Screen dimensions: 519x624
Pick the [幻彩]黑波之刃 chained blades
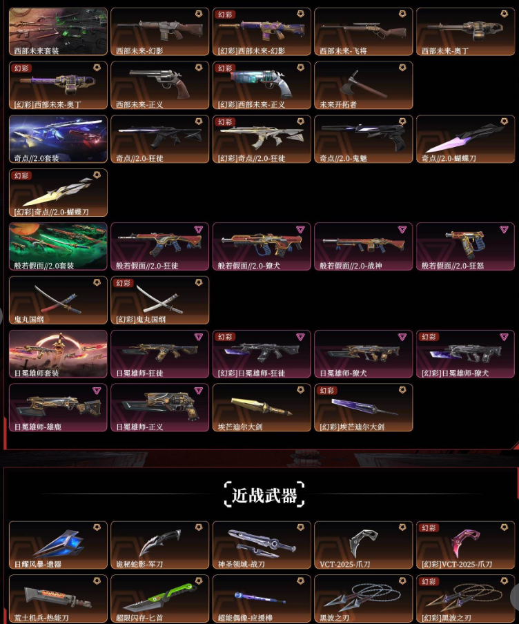pos(465,598)
